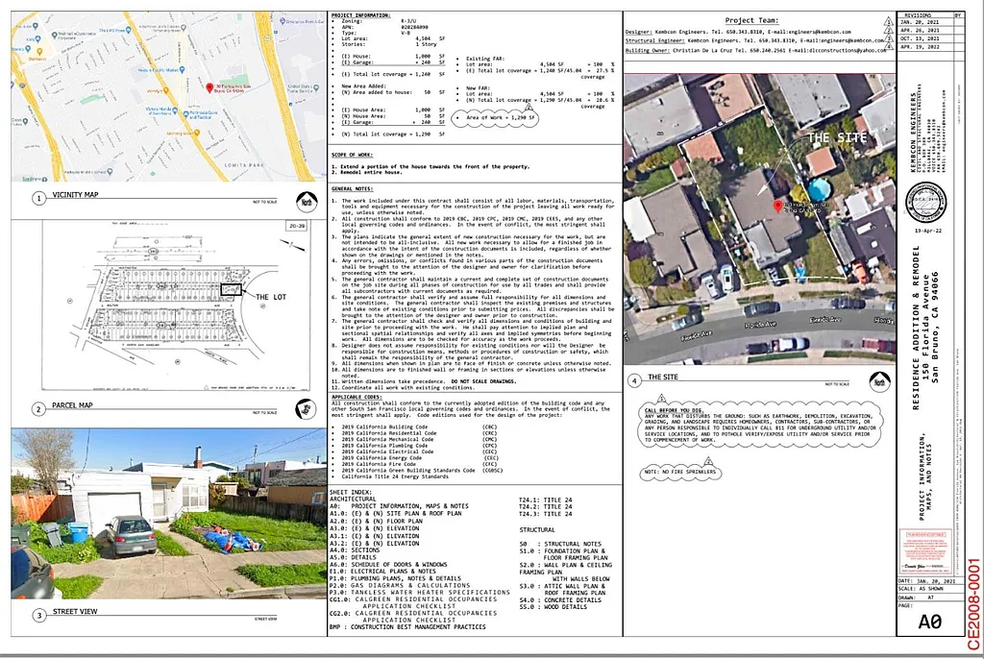Click the numbered circle 1 for Vicinity Map
This screenshot has height=659, width=984.
coord(38,199)
